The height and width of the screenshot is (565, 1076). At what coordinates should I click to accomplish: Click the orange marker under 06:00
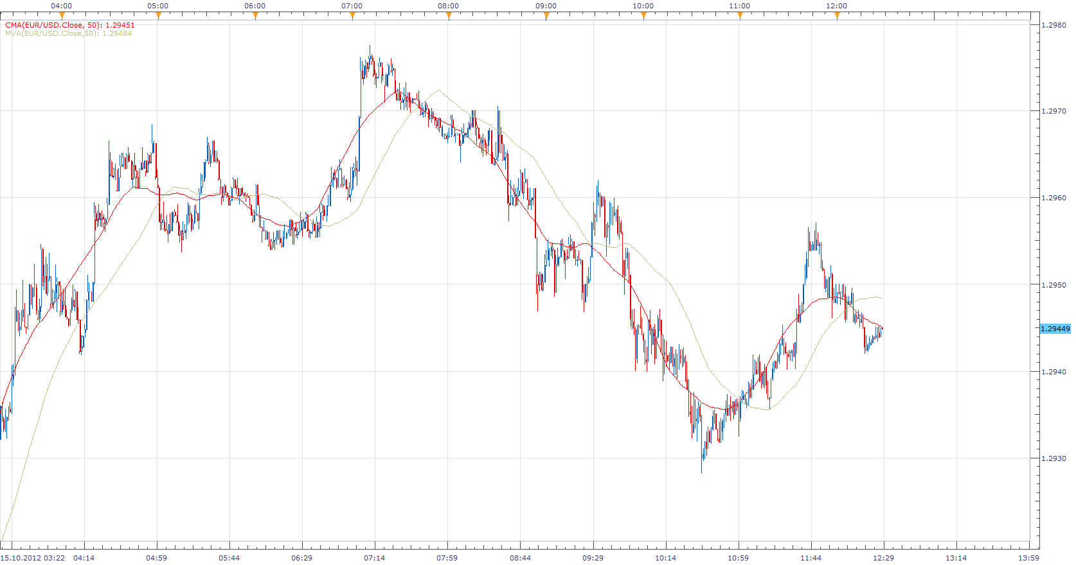[x=255, y=15]
